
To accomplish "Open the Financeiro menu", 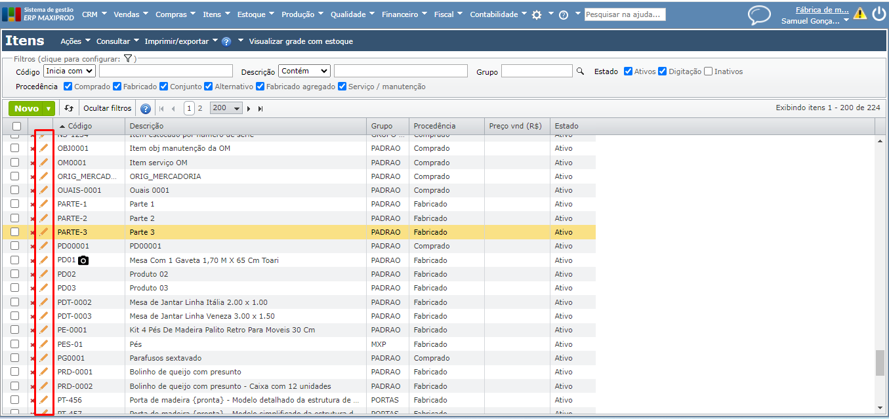I will [x=405, y=14].
